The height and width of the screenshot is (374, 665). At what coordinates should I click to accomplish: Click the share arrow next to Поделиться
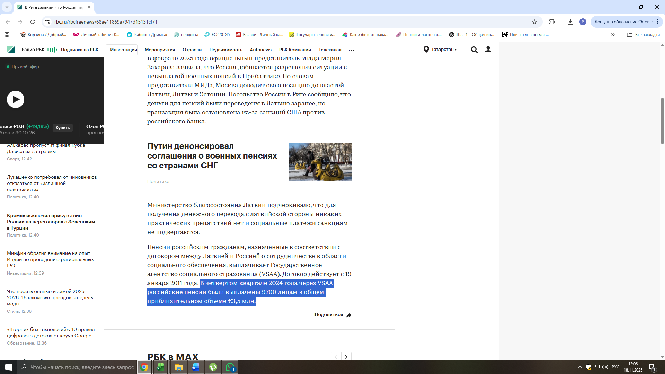pyautogui.click(x=349, y=315)
